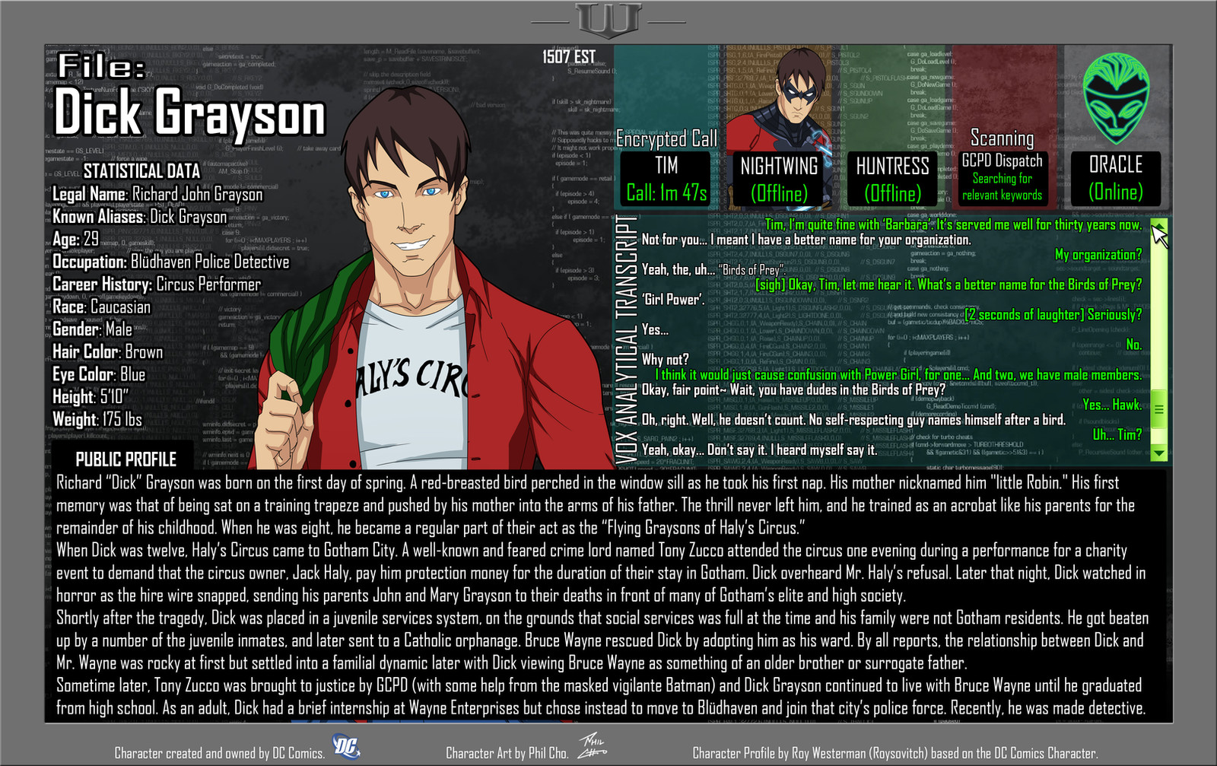Click the 'PUBLIC PROFILE' heading
This screenshot has height=766, width=1217.
[126, 459]
